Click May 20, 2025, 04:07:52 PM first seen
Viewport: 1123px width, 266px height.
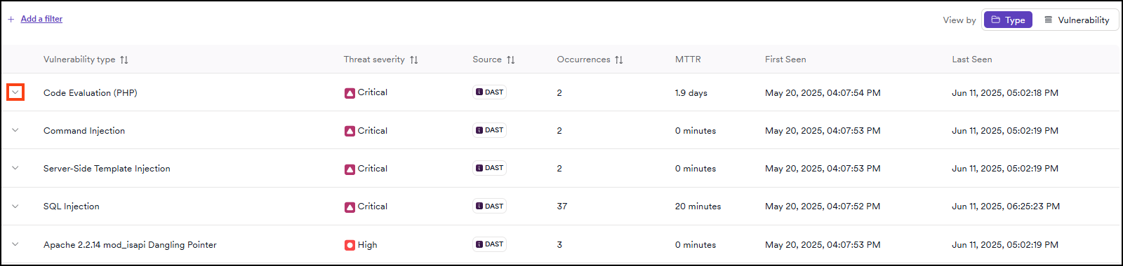coord(823,206)
